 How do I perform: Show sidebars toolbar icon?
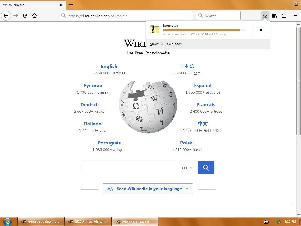point(284,16)
